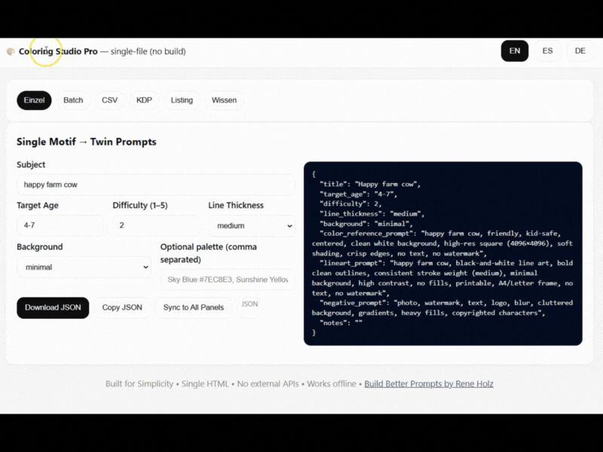The height and width of the screenshot is (452, 603).
Task: Open the Line Thickness dropdown
Action: (x=251, y=225)
